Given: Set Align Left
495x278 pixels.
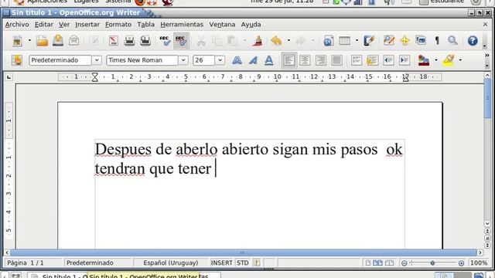Looking at the screenshot, I should [288, 60].
